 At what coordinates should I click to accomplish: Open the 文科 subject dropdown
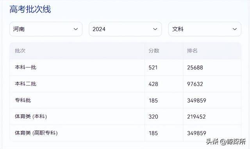pos(205,29)
